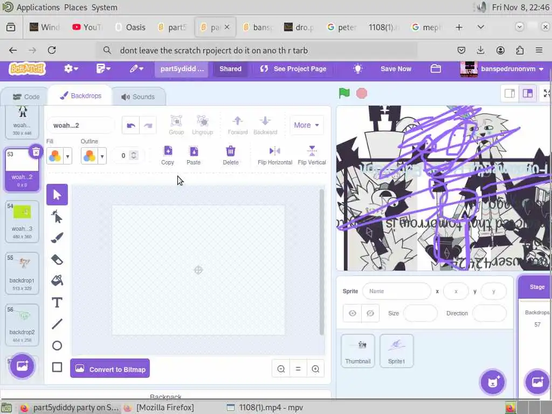
Task: Click the green flag to run
Action: tap(344, 93)
